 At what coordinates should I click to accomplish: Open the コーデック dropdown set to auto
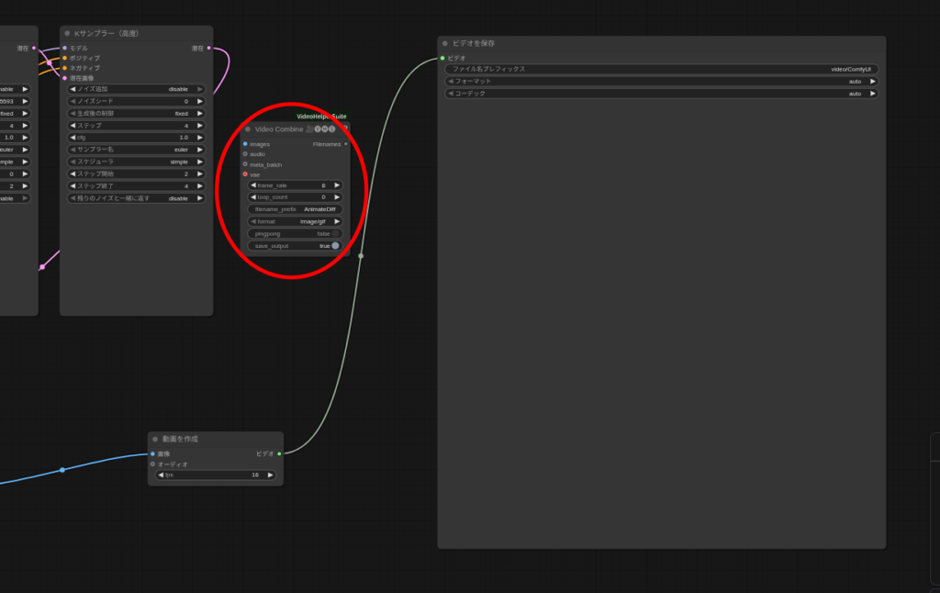(x=661, y=93)
